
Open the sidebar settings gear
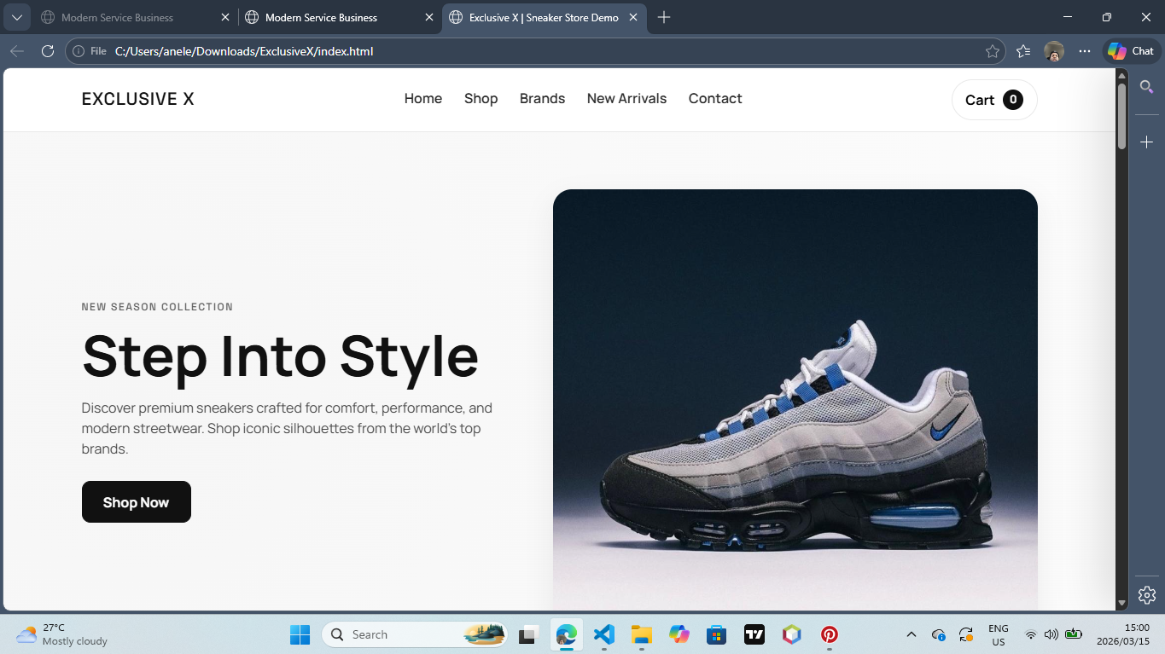tap(1147, 595)
